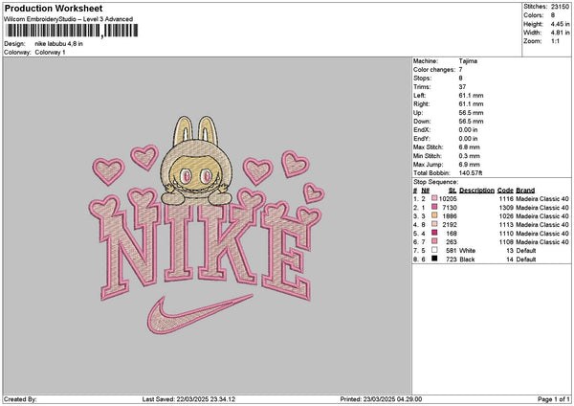Click the Stop Sequence label
The height and width of the screenshot is (406, 574).
tap(436, 181)
